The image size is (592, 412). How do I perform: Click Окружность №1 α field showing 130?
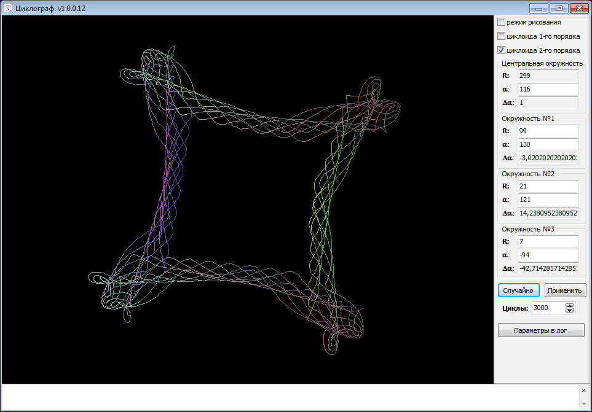[548, 144]
